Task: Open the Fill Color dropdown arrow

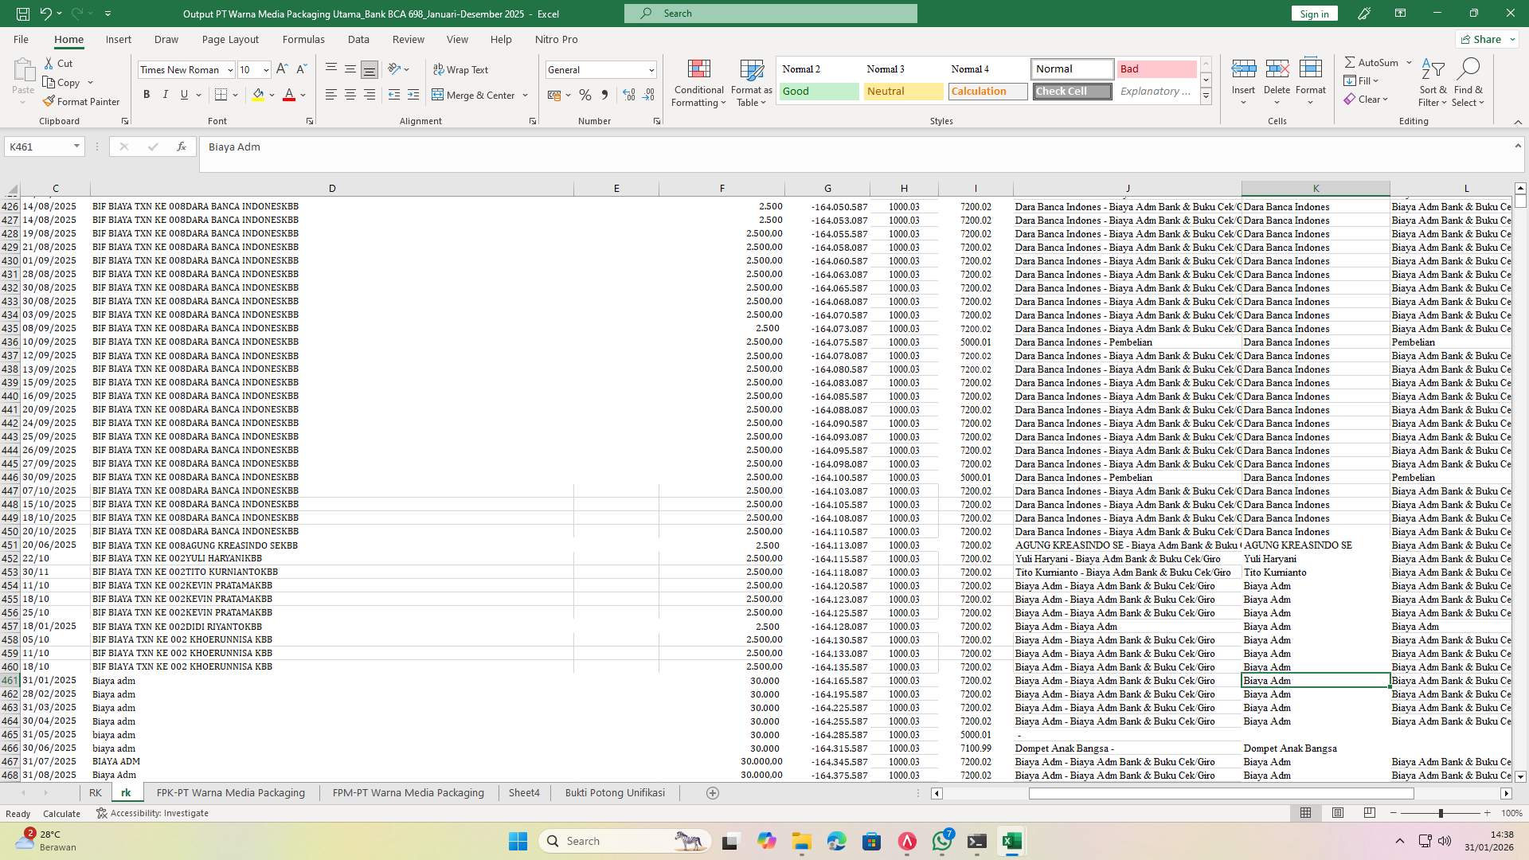Action: [271, 95]
